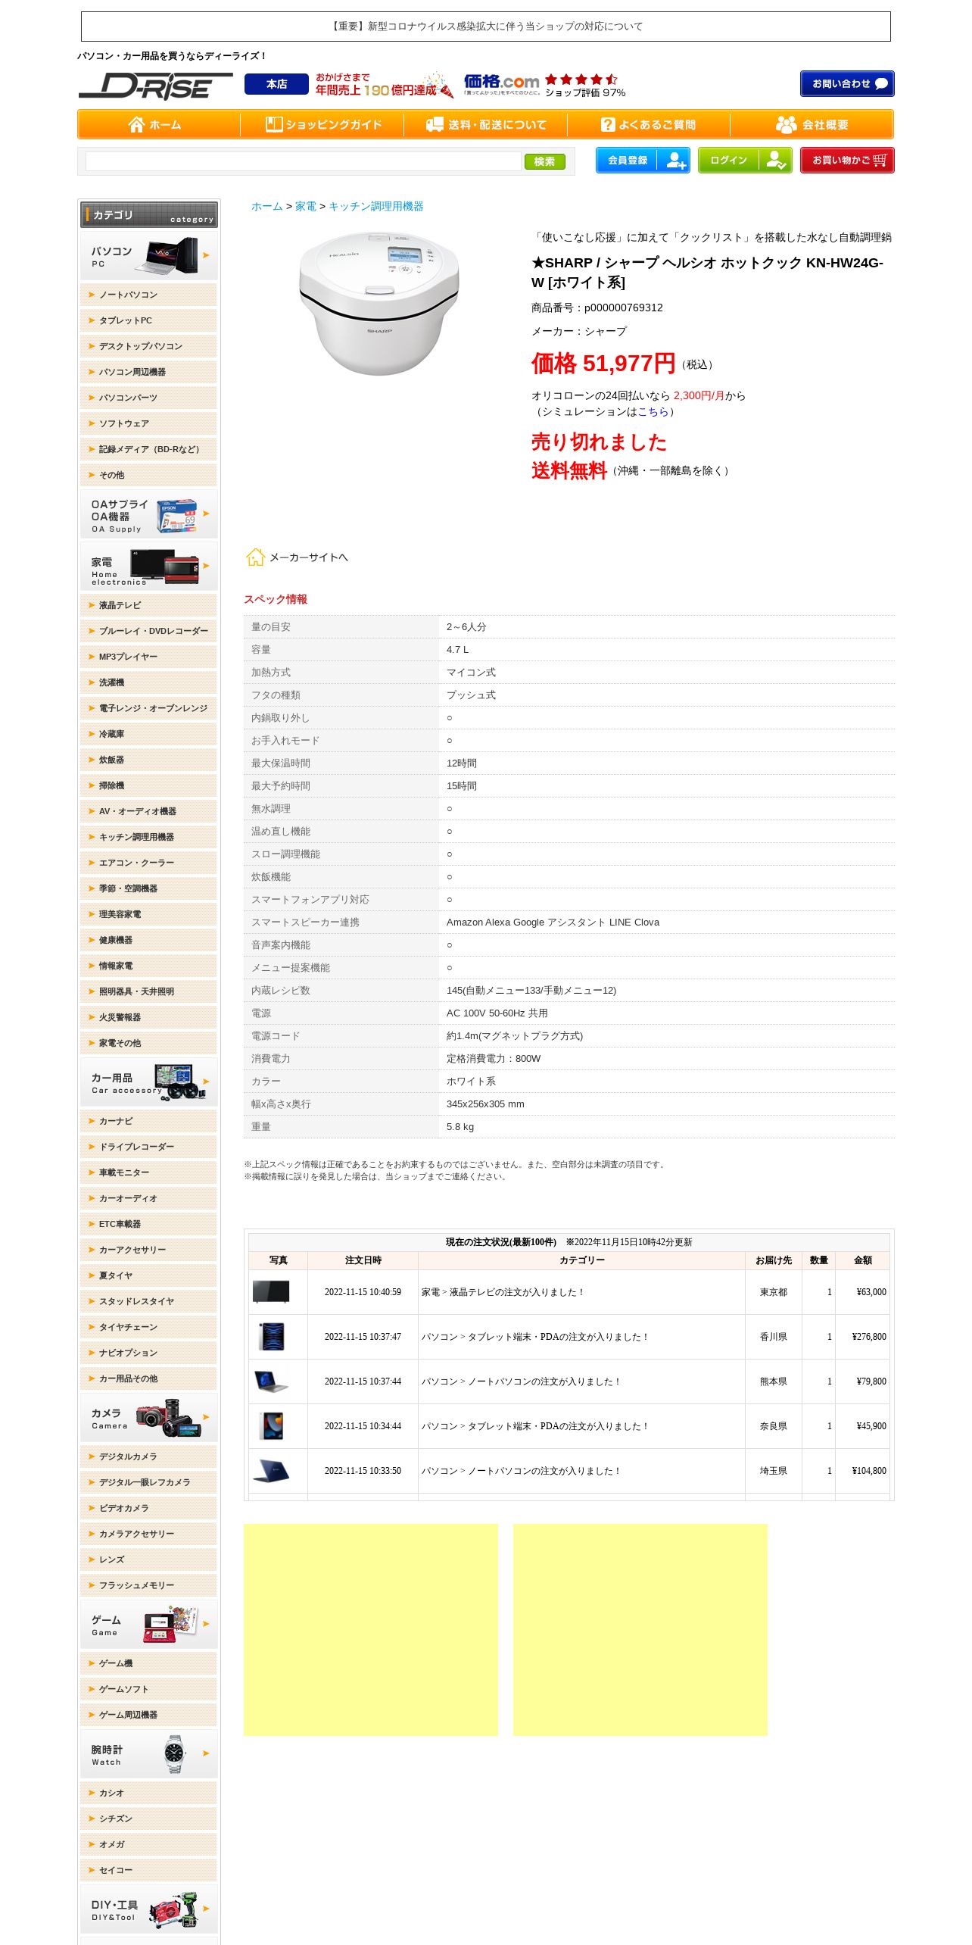Click the Hot Cook product image
The width and height of the screenshot is (972, 1945).
click(x=379, y=304)
